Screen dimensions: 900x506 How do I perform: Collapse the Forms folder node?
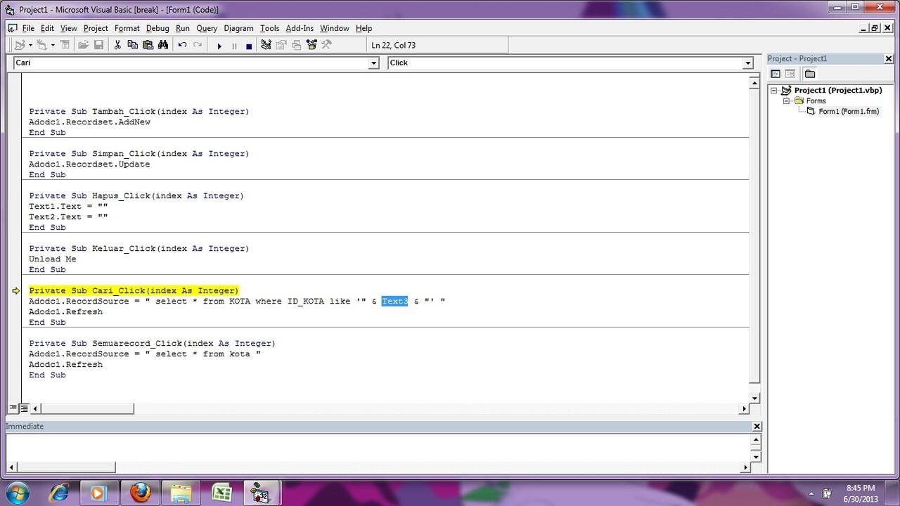pos(787,101)
